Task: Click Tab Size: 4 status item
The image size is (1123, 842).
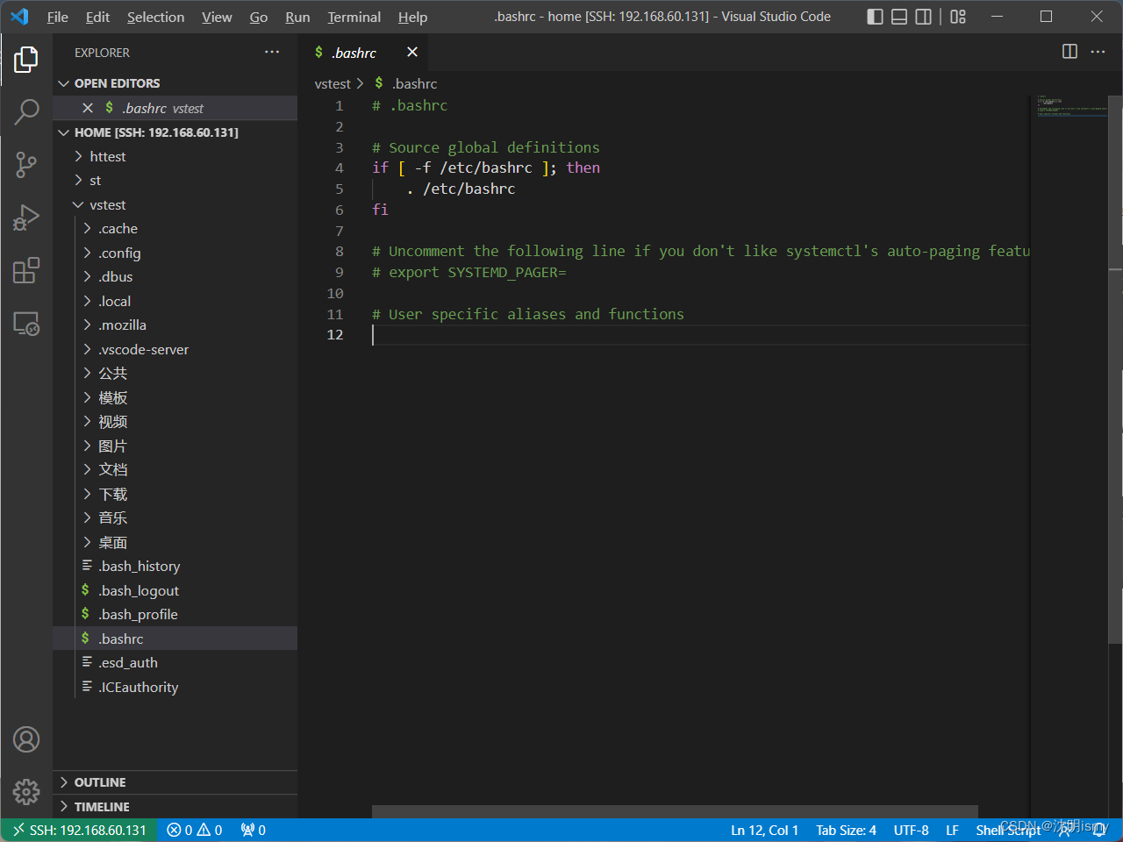Action: pos(846,830)
